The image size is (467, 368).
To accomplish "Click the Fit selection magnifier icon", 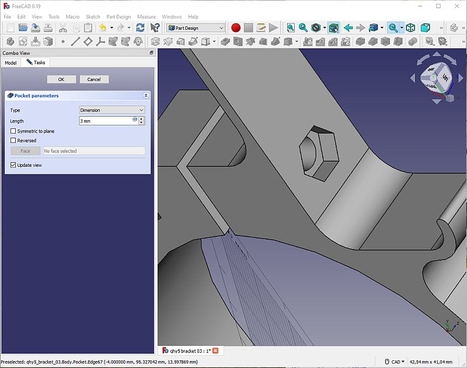I will (303, 28).
